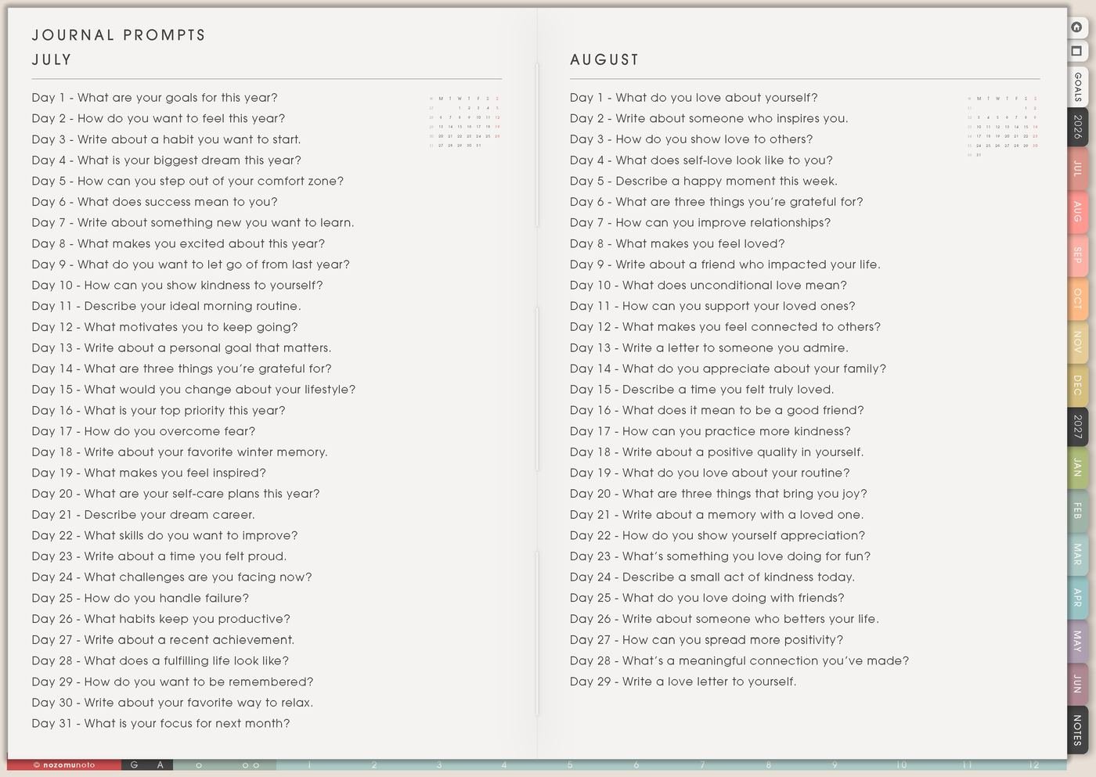Go to the OCT month tab

1077,298
